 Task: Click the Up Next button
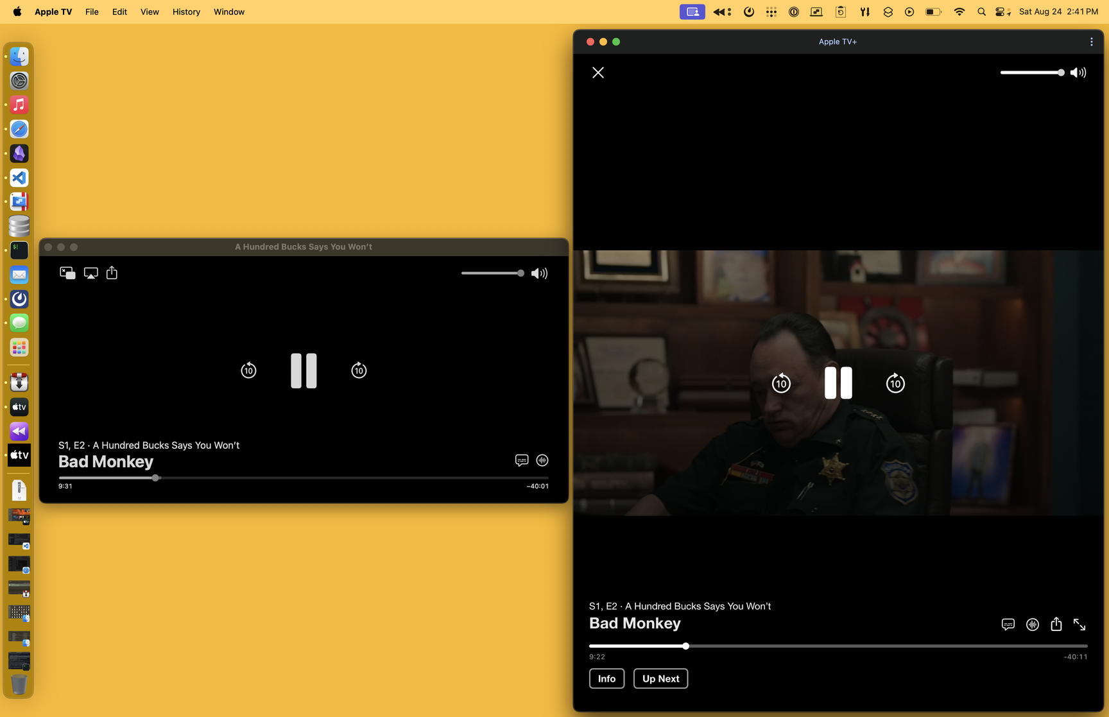[660, 678]
